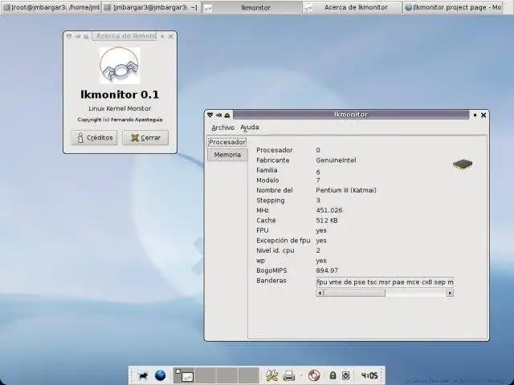Click the power logout icon in the panel
Image resolution: width=514 pixels, height=385 pixels.
(346, 375)
